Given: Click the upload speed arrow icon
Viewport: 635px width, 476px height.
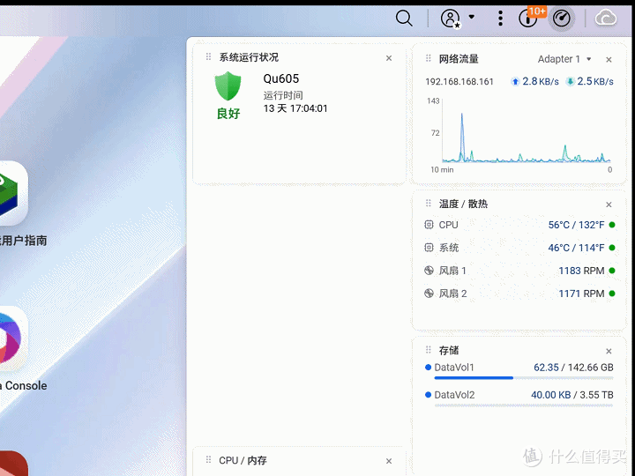Looking at the screenshot, I should click(x=515, y=82).
